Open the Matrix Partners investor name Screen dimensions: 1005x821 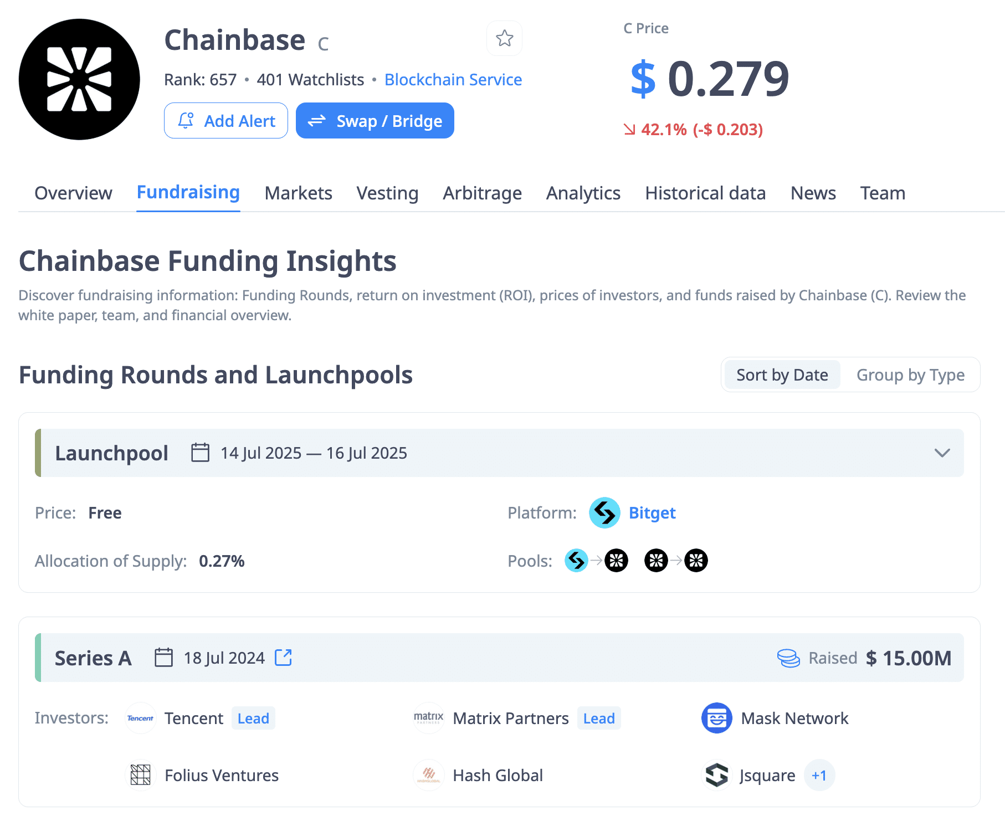coord(511,719)
